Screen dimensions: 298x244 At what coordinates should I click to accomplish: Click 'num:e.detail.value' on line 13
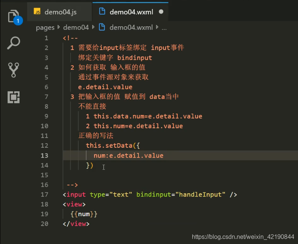(x=128, y=156)
